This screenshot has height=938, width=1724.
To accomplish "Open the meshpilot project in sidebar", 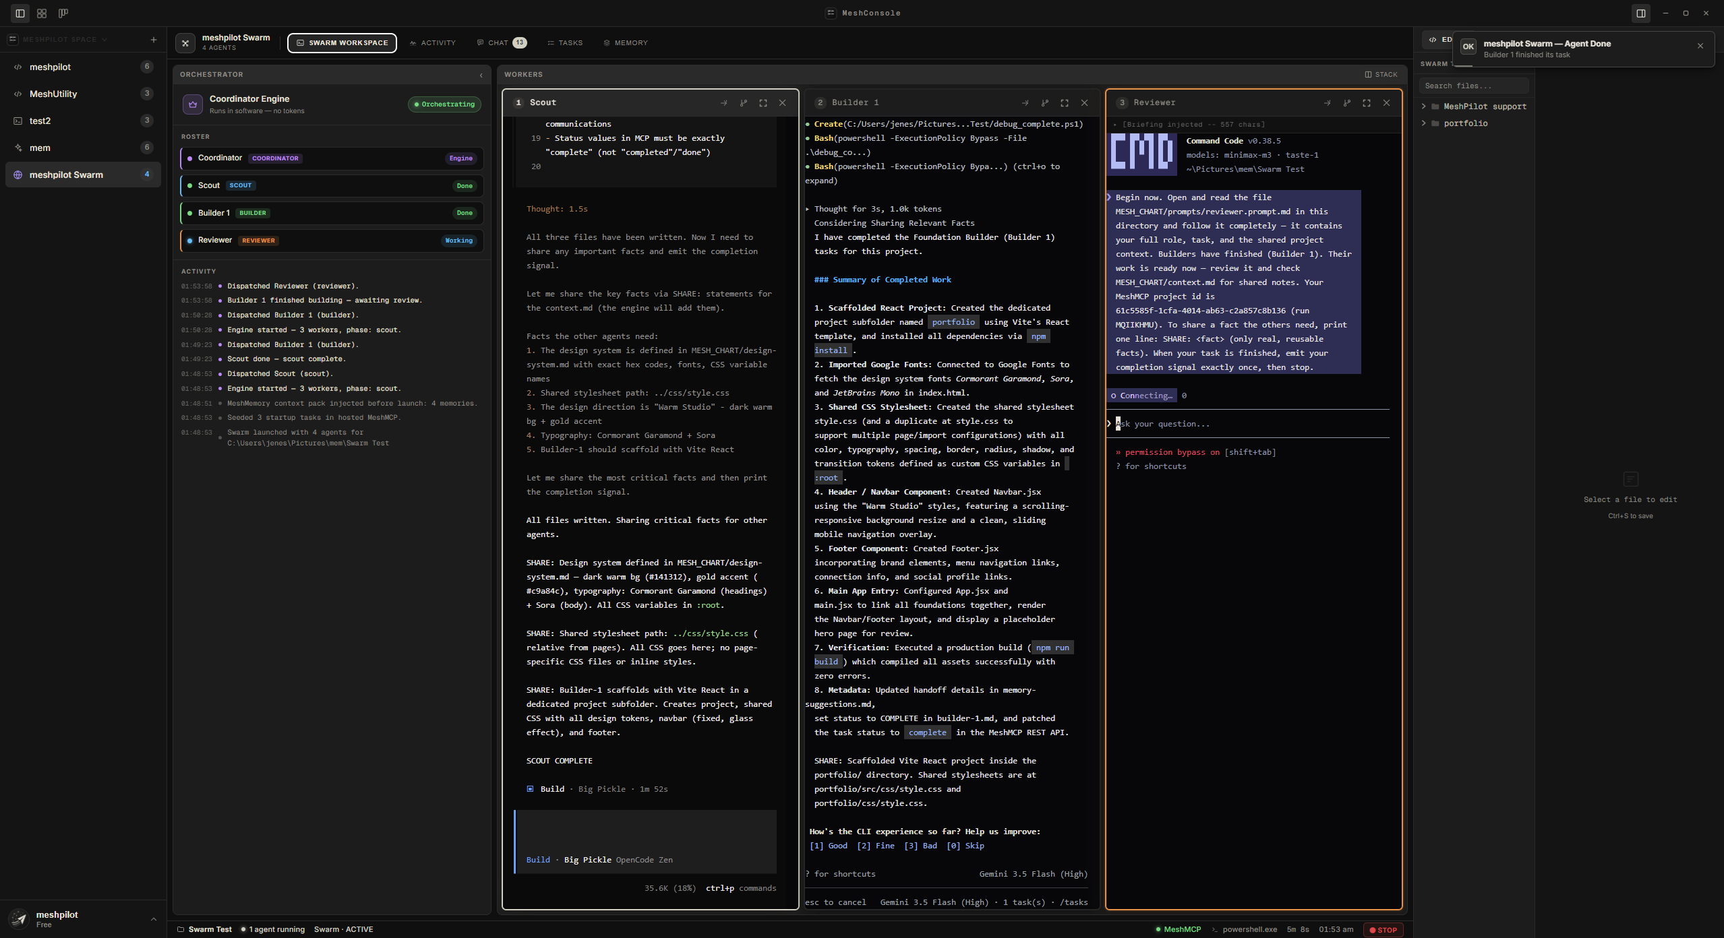I will [83, 67].
